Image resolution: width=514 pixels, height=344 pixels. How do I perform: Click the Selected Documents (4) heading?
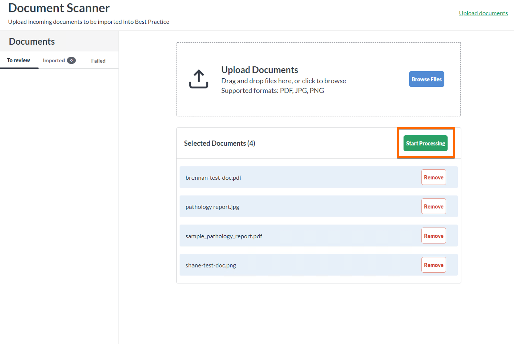click(x=220, y=143)
